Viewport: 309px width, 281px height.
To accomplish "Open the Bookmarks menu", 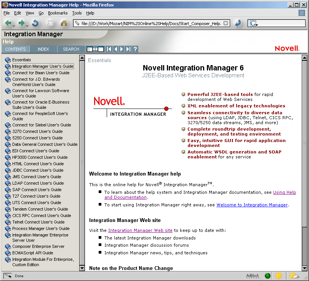I will tap(58, 13).
